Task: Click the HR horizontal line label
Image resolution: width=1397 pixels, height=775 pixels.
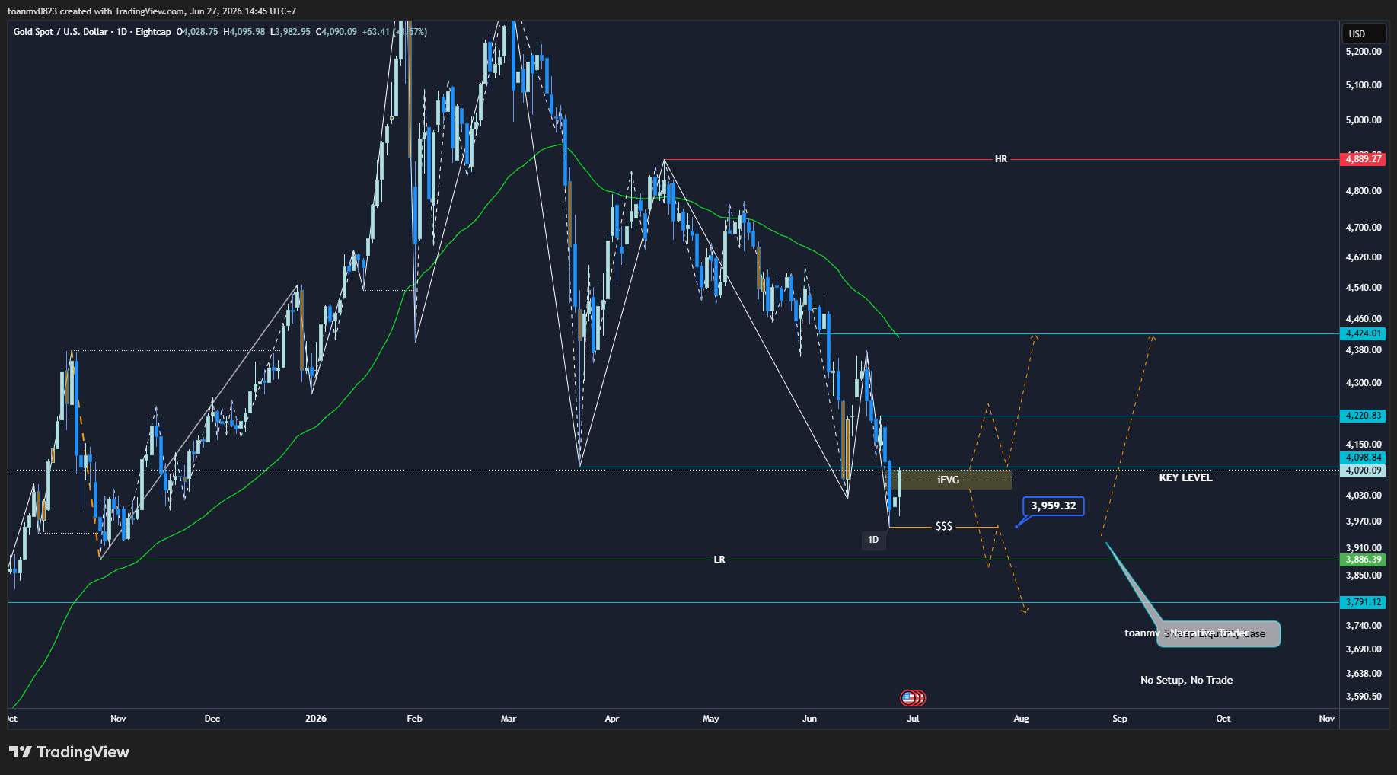Action: [1001, 159]
